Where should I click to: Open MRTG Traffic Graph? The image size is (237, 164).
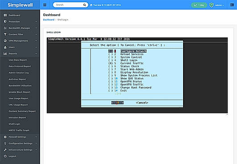click(x=19, y=130)
